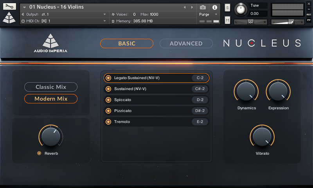The width and height of the screenshot is (313, 188).
Task: Click the Vibrato knob
Action: pos(262,136)
